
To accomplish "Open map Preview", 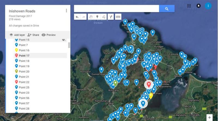I will 49,35.
